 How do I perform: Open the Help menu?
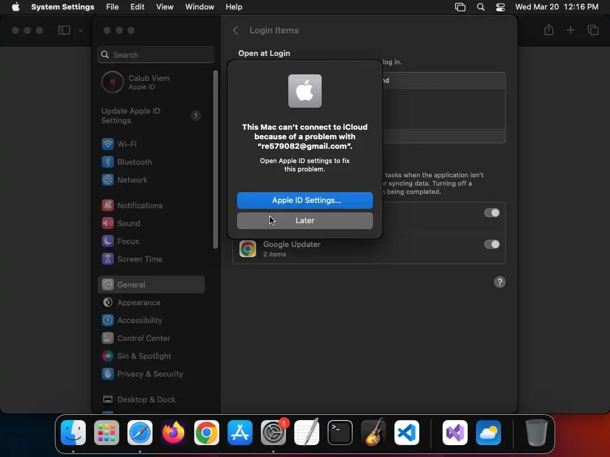coord(234,7)
